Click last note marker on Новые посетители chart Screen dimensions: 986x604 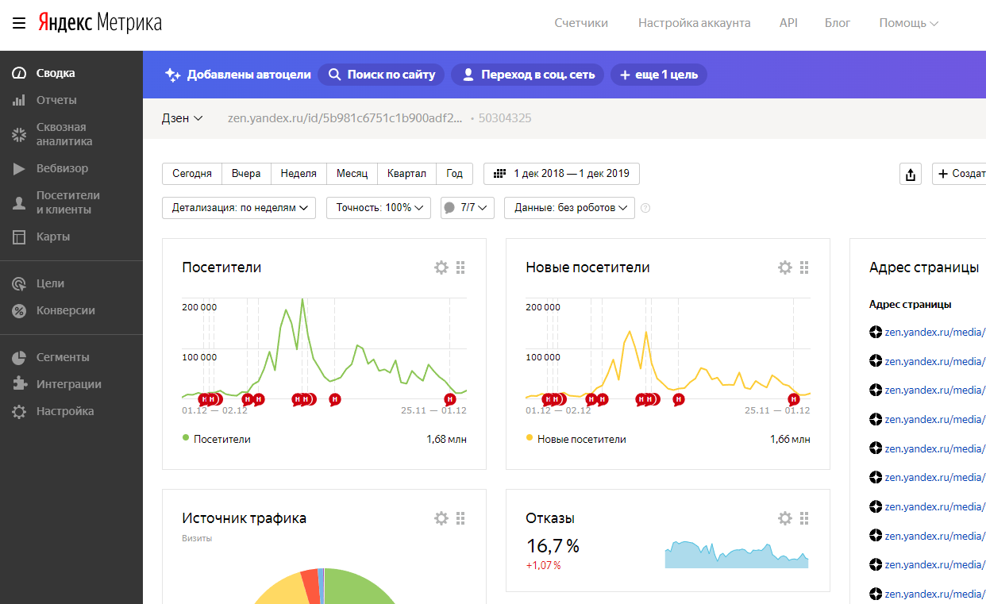(x=793, y=399)
